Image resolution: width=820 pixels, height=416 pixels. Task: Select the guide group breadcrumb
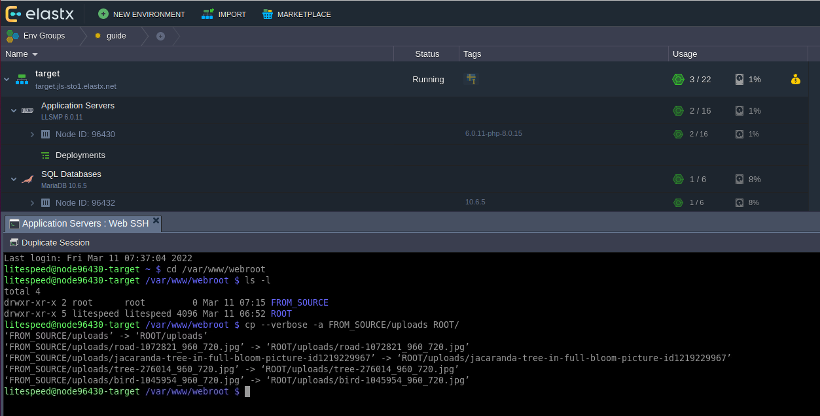tap(116, 36)
